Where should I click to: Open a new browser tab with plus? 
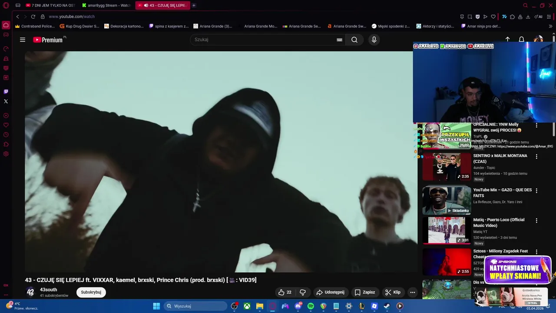point(194,5)
